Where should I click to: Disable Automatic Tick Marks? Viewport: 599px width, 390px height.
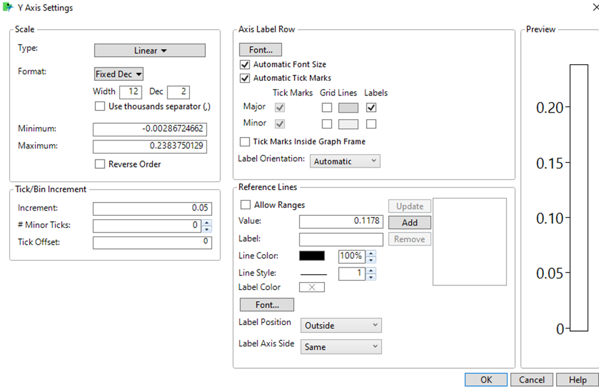[244, 77]
